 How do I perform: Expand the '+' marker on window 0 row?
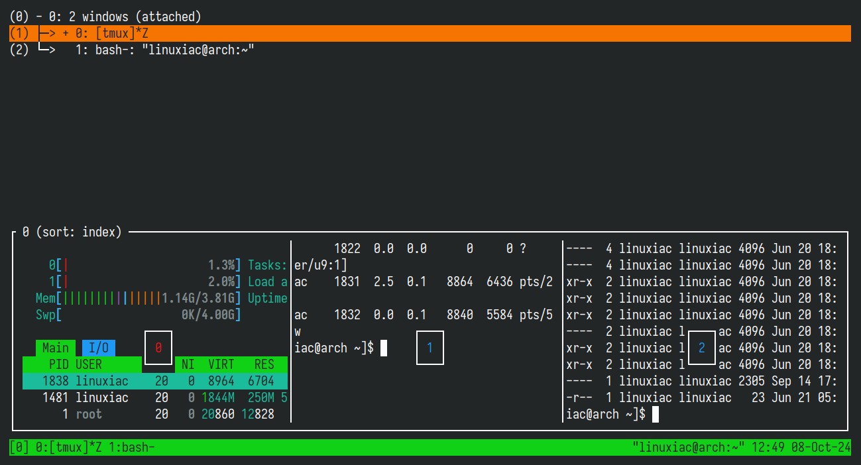pos(66,33)
